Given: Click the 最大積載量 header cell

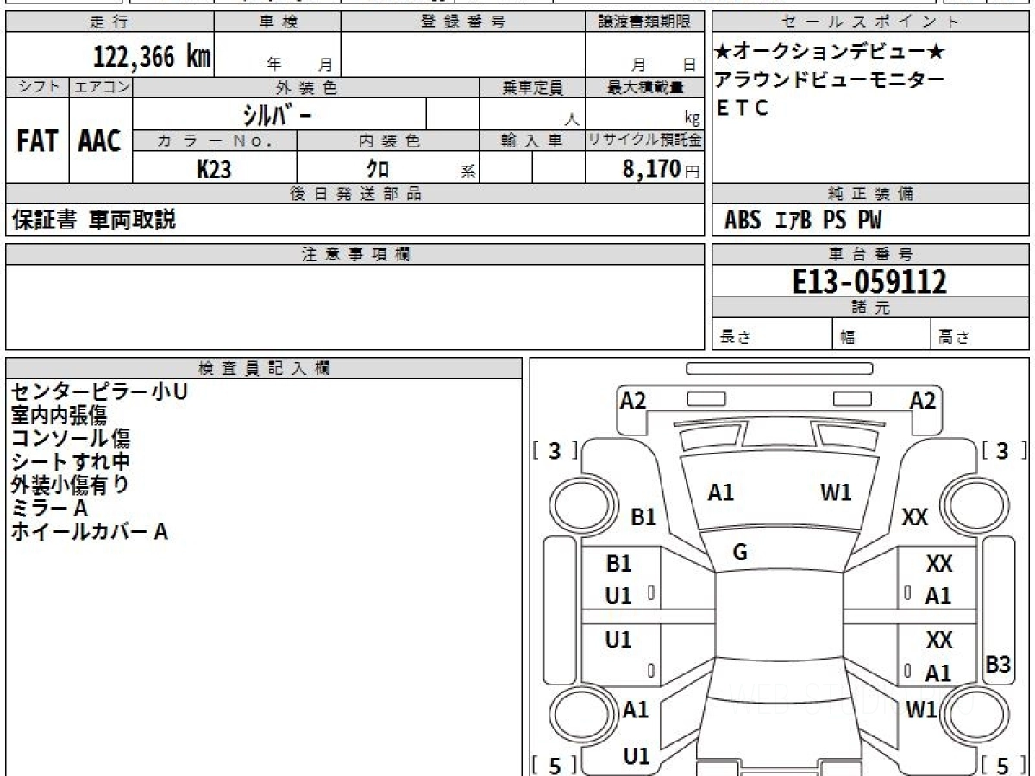Looking at the screenshot, I should coord(644,87).
